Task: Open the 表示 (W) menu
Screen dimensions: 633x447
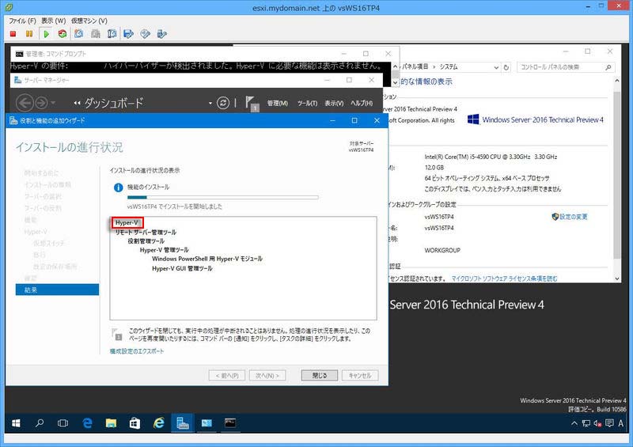Action: click(x=53, y=21)
